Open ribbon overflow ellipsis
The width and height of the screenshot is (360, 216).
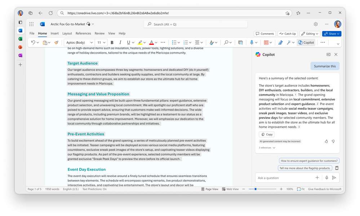[323, 42]
